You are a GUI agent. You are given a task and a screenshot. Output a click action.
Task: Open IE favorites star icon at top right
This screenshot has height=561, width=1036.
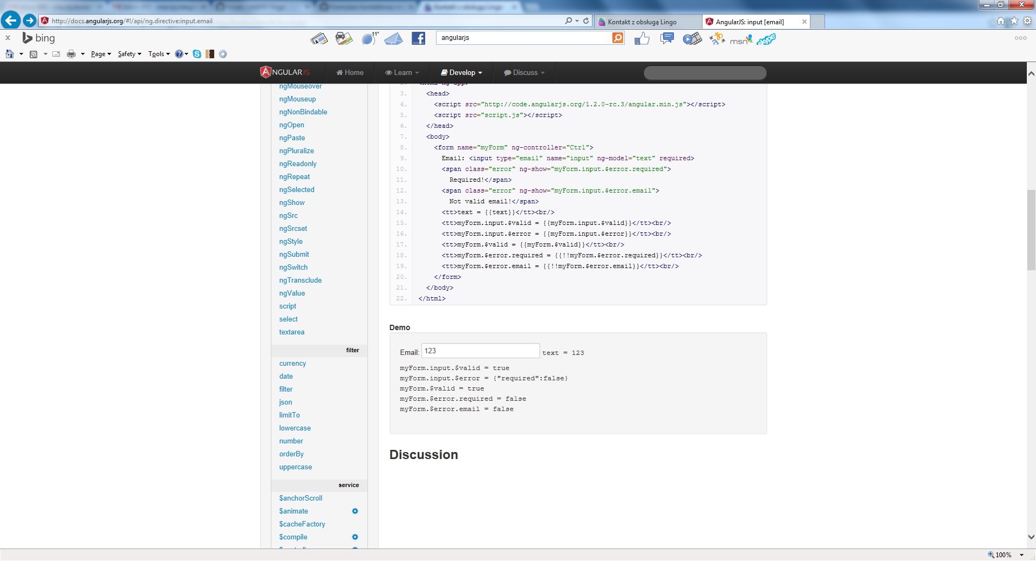[1014, 21]
